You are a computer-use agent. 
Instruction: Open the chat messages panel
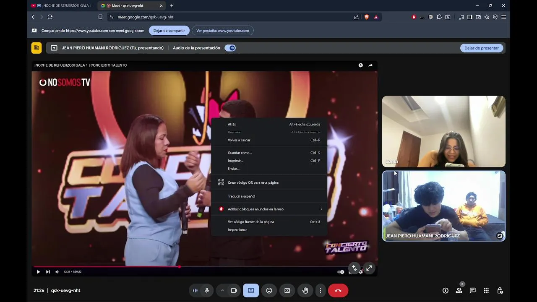(473, 290)
